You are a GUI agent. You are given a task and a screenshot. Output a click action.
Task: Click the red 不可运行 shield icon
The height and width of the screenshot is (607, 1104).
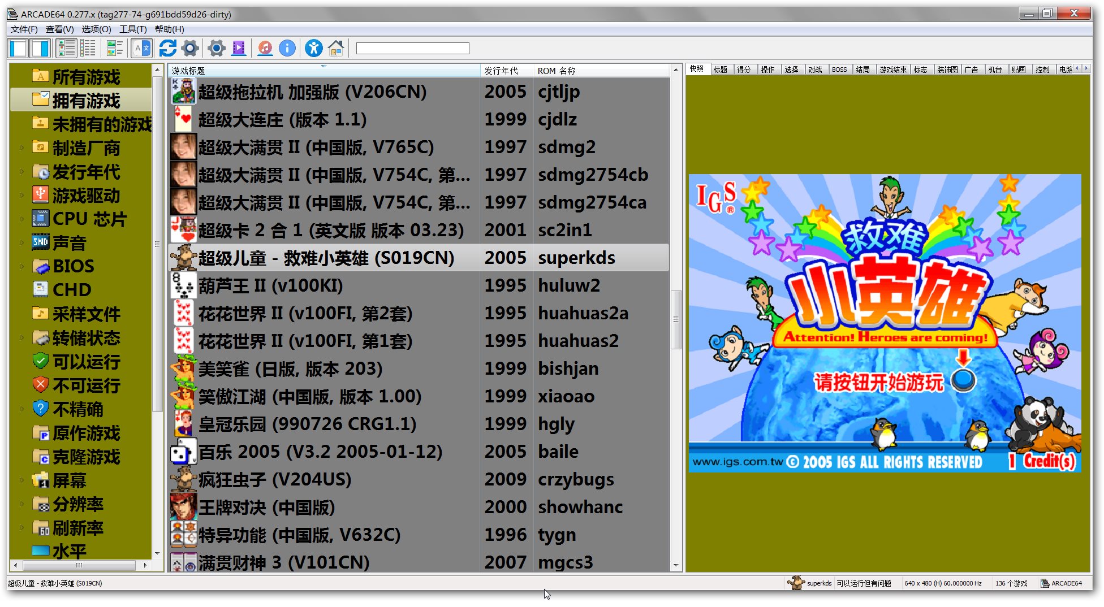click(40, 384)
